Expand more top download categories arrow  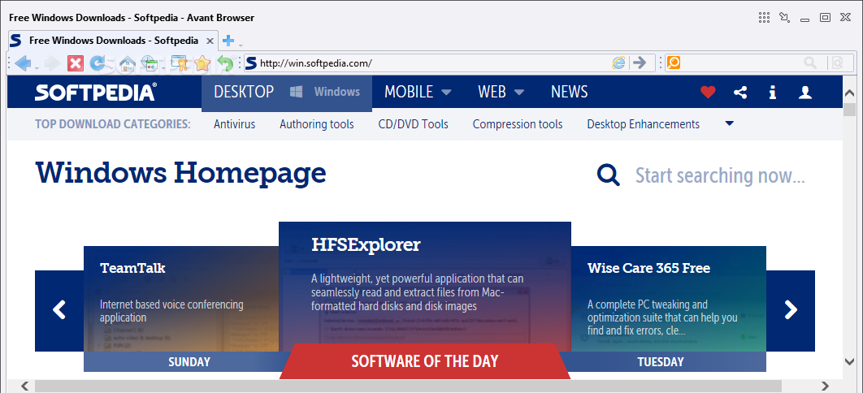coord(729,123)
